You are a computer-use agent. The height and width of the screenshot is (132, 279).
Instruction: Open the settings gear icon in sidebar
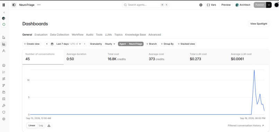point(4,119)
